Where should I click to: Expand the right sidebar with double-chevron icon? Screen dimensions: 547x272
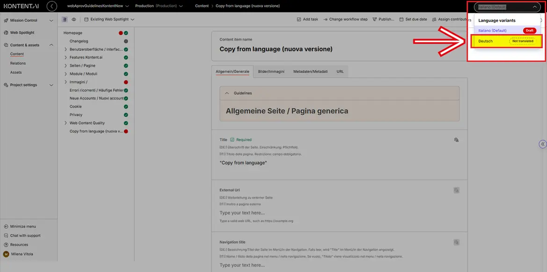(x=542, y=144)
